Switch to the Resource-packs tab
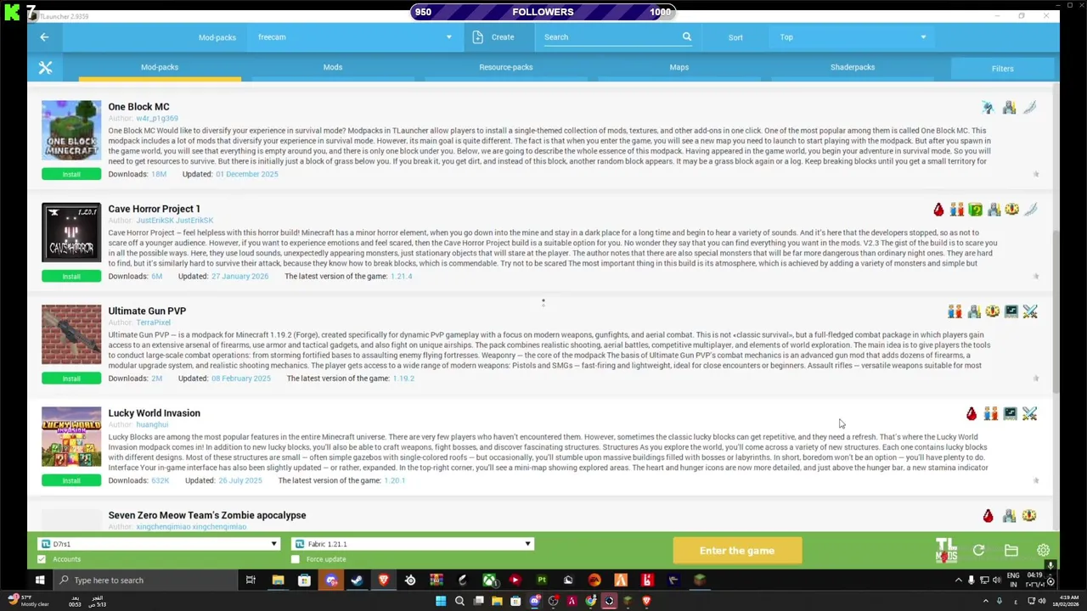This screenshot has height=611, width=1087. tap(506, 67)
